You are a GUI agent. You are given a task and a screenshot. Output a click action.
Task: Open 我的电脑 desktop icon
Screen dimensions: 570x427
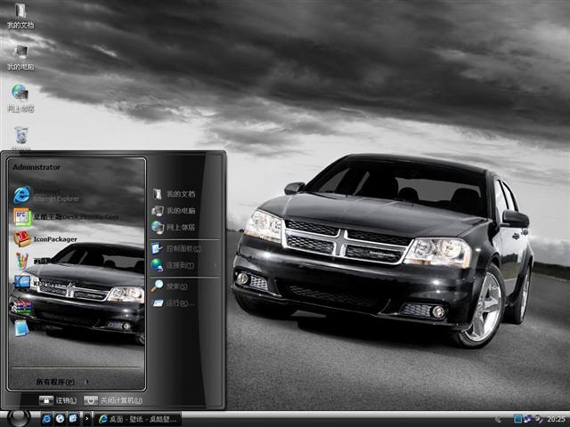click(20, 57)
